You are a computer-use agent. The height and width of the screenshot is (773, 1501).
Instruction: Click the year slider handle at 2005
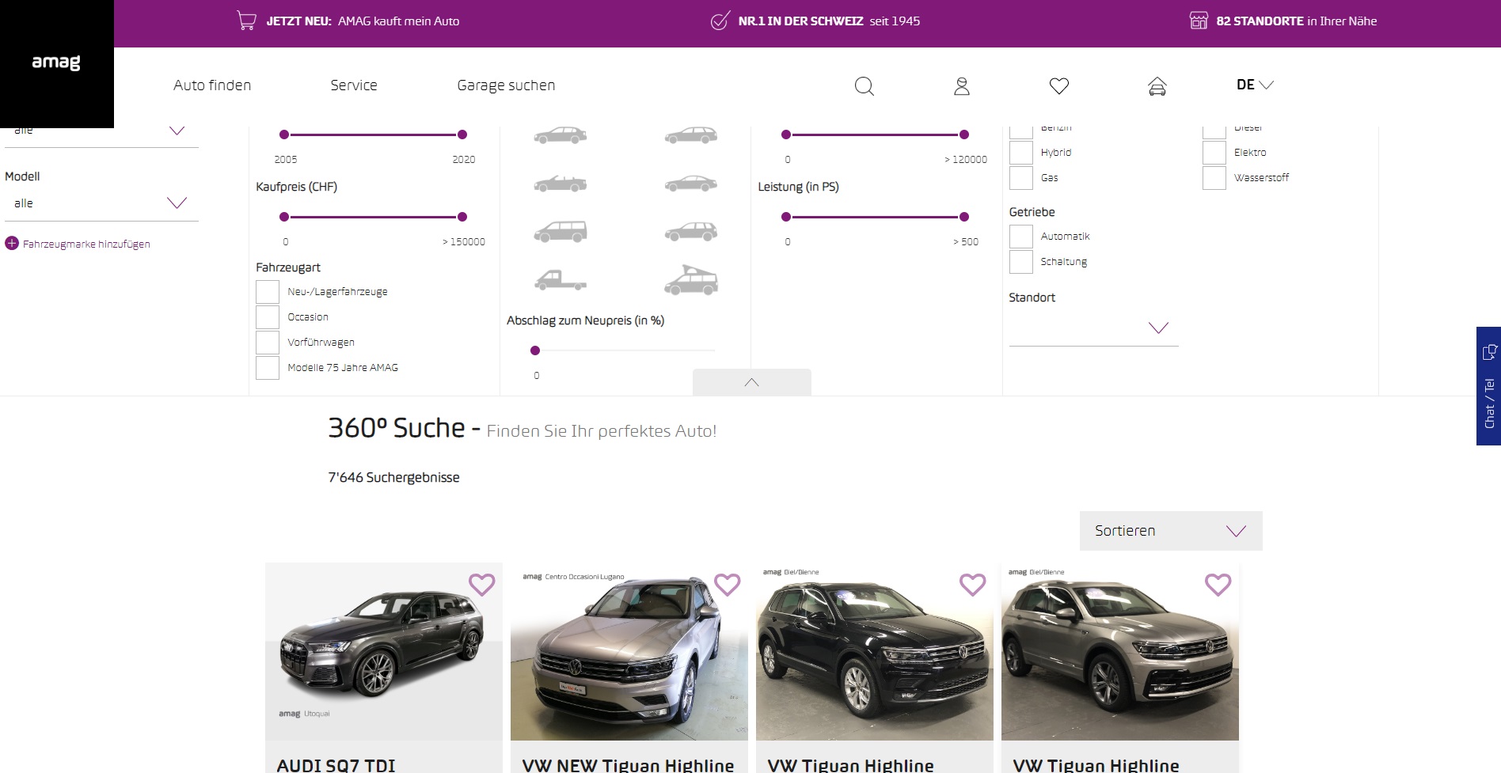(284, 135)
